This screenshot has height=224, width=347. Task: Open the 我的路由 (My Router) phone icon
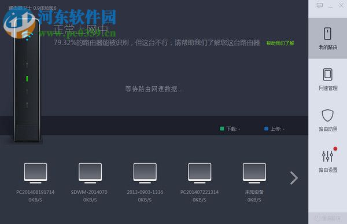pyautogui.click(x=327, y=34)
